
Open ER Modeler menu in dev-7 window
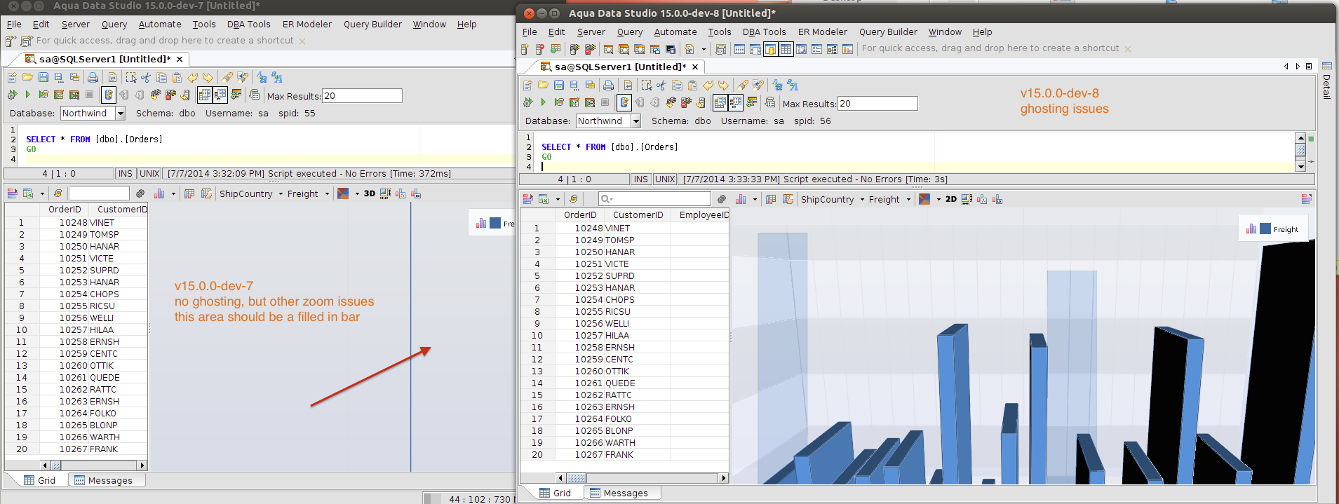pyautogui.click(x=307, y=24)
